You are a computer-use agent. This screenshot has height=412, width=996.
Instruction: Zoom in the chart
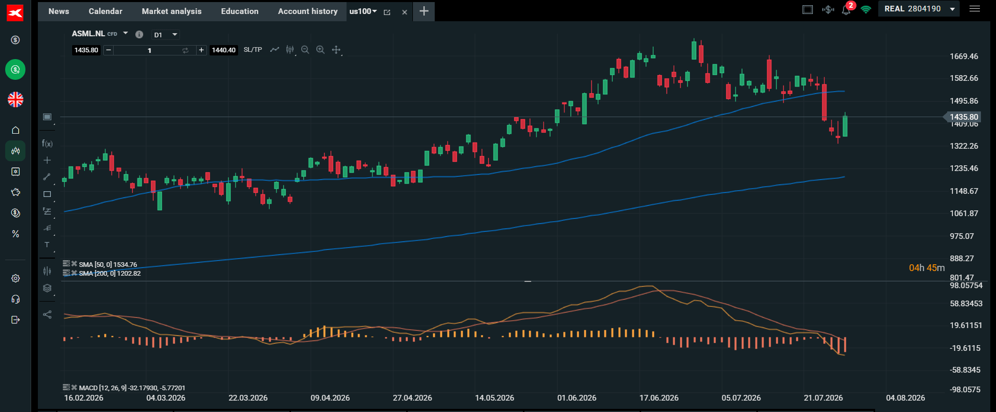pos(321,50)
